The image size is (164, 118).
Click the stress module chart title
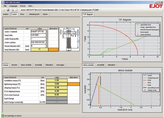[x=125, y=71]
